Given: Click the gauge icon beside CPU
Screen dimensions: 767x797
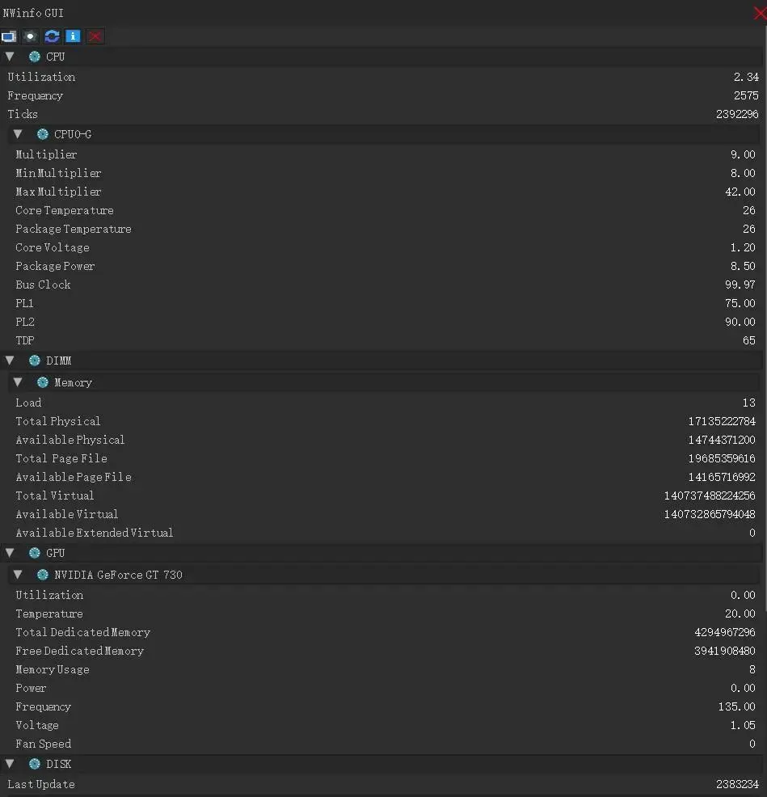Looking at the screenshot, I should coord(35,57).
